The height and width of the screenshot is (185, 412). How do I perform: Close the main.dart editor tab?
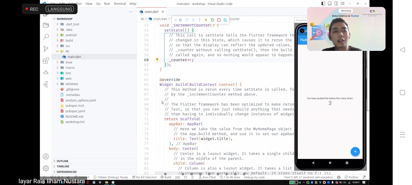163,12
